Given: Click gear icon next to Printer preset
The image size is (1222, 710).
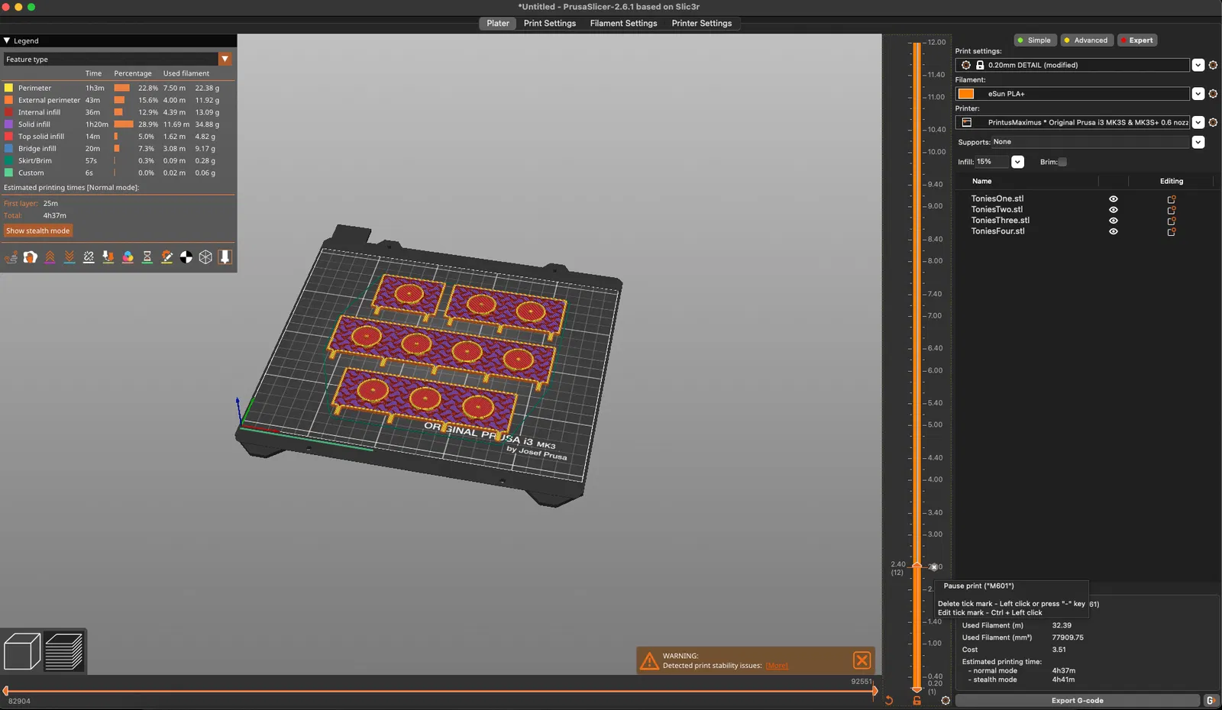Looking at the screenshot, I should (x=1213, y=122).
